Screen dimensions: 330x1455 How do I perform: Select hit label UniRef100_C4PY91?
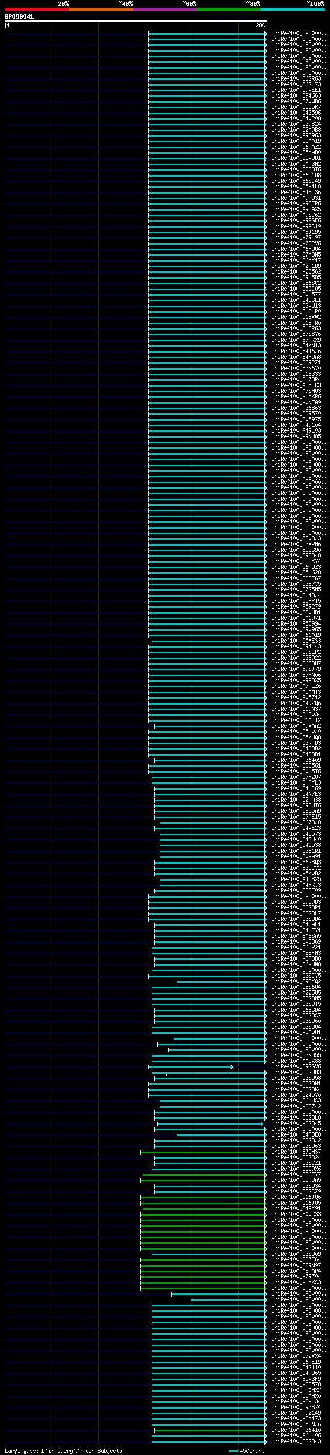296,1209
